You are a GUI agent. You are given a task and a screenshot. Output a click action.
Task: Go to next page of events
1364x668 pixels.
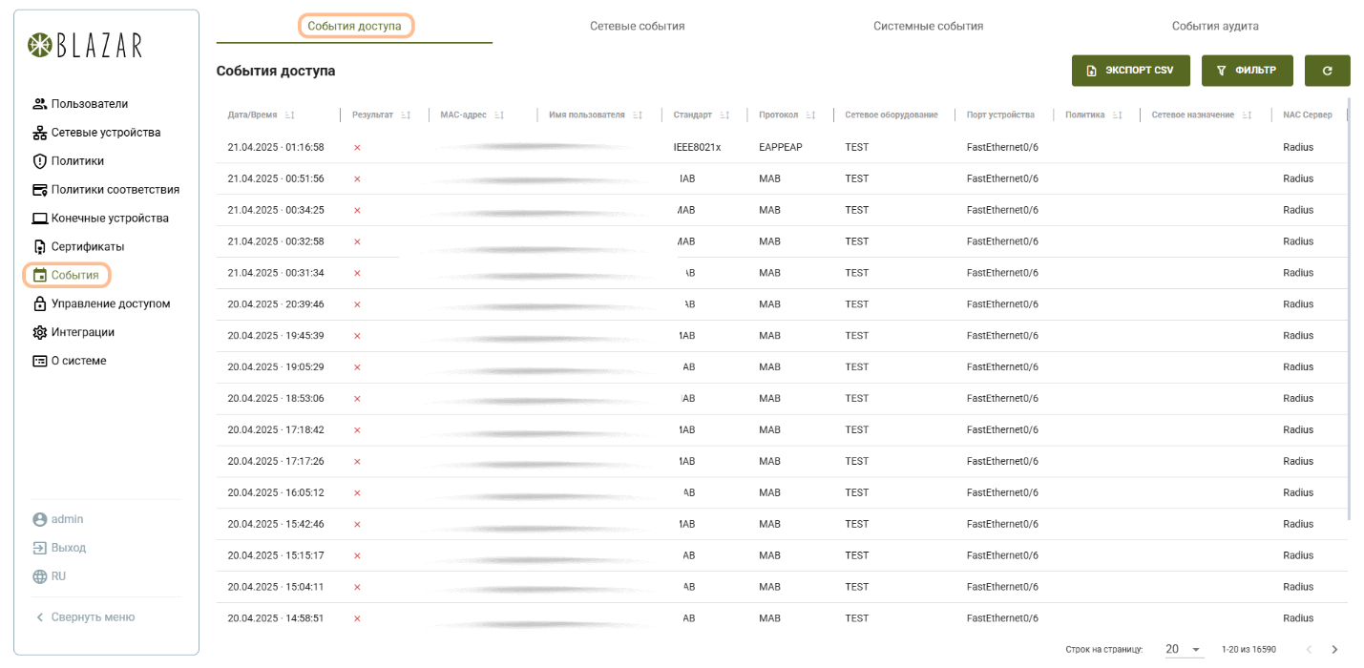[x=1334, y=649]
